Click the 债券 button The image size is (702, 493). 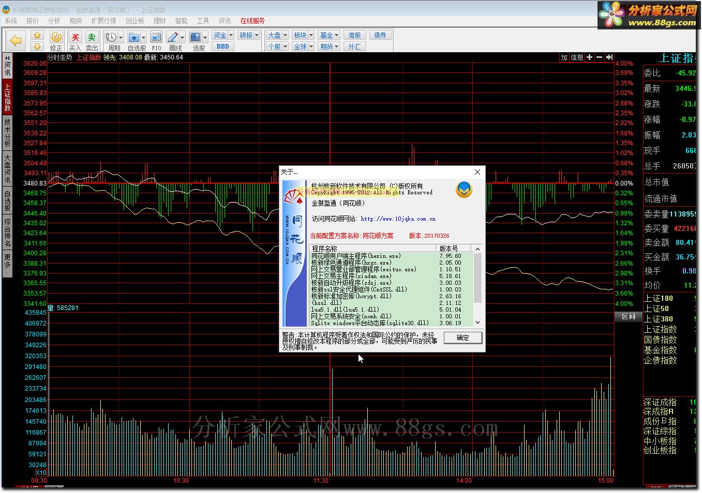(x=380, y=35)
